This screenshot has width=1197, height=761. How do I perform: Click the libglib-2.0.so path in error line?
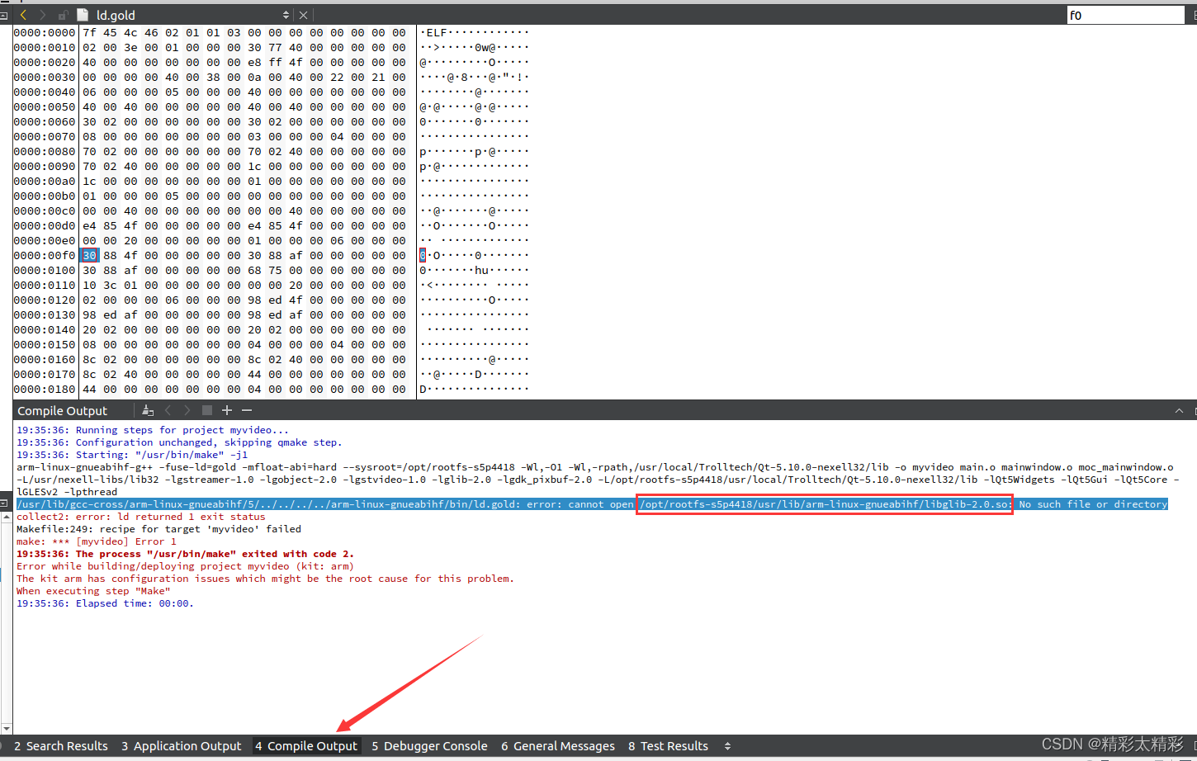coord(824,503)
